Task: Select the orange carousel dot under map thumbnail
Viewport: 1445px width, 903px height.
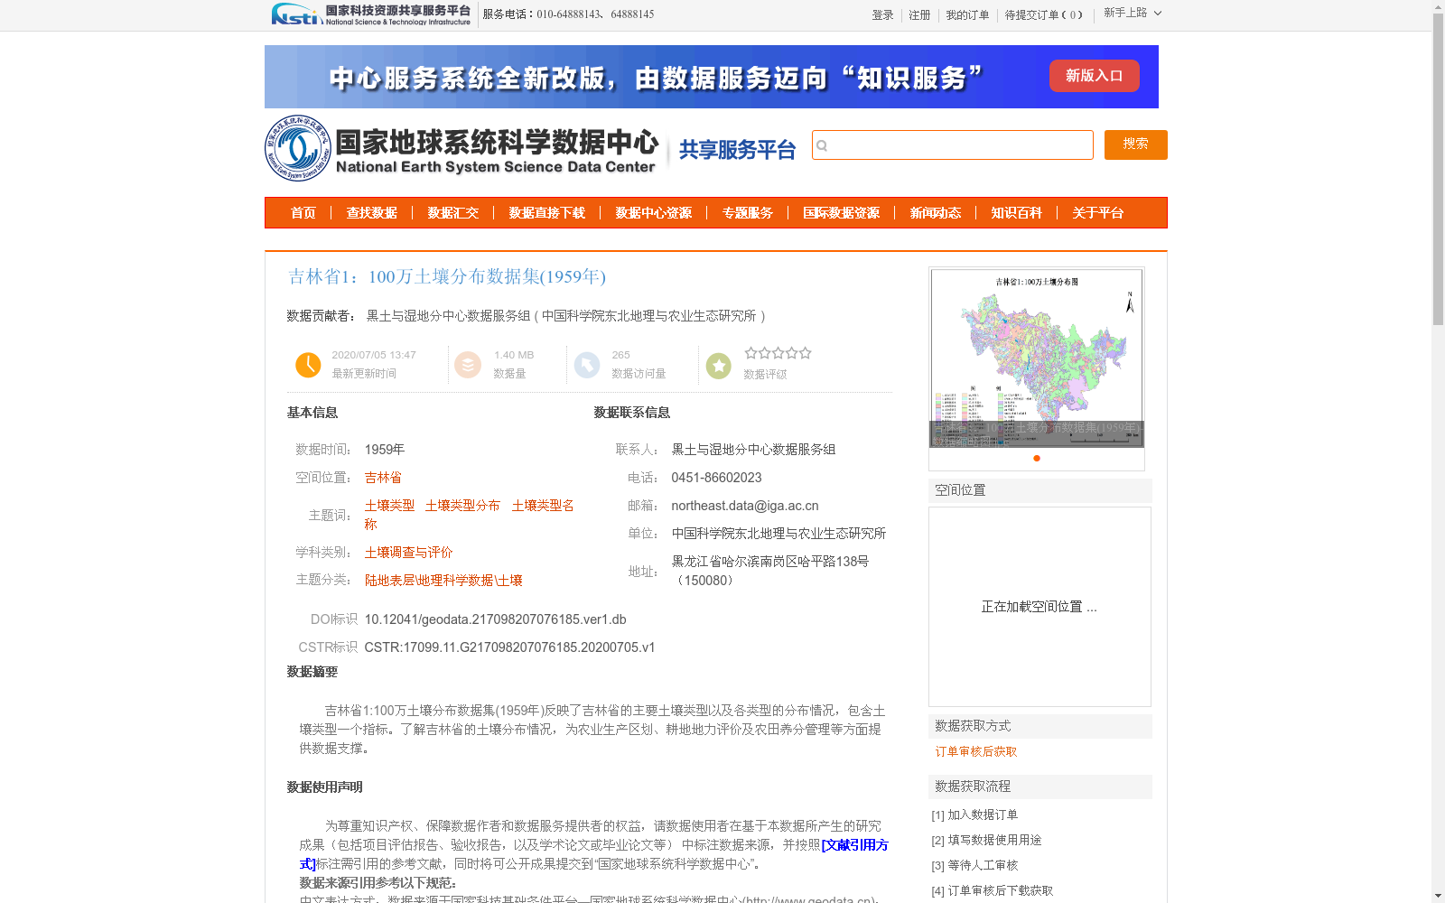Action: (1037, 458)
